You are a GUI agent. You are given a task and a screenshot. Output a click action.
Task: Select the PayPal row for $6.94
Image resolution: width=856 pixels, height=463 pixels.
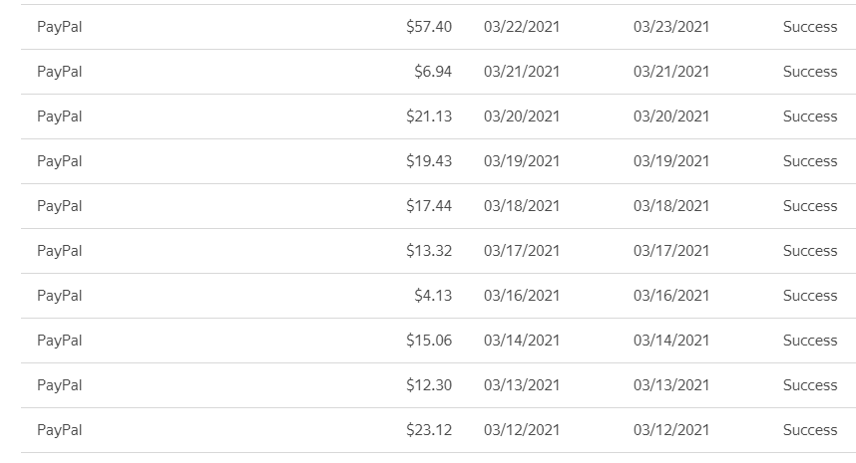pos(59,72)
